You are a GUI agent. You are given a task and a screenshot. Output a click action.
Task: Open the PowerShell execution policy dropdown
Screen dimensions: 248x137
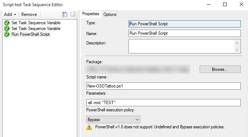[x=113, y=120]
